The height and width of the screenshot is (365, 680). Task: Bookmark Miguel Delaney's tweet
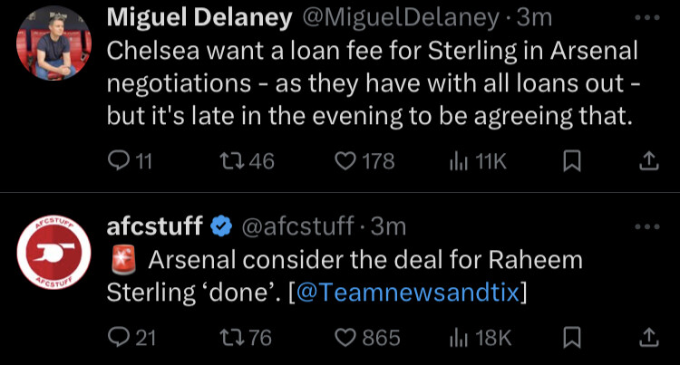pos(571,161)
